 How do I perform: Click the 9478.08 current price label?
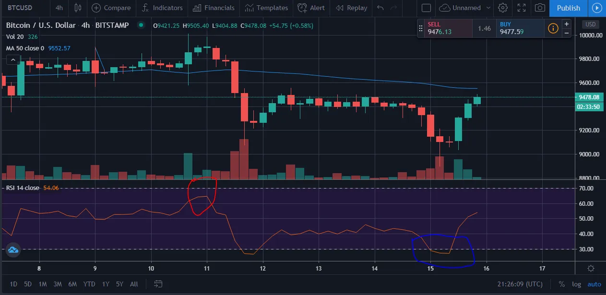pos(589,97)
